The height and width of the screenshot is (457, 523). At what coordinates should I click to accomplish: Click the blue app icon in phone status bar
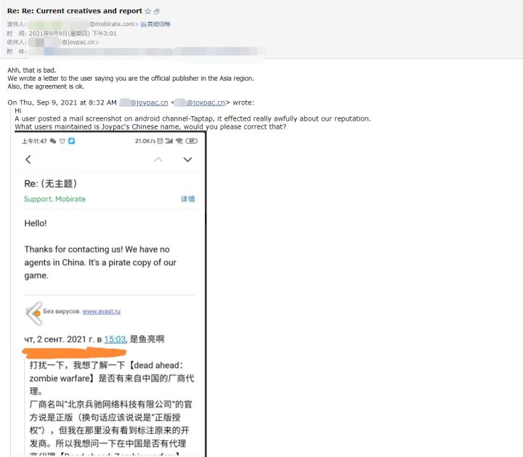(x=71, y=141)
